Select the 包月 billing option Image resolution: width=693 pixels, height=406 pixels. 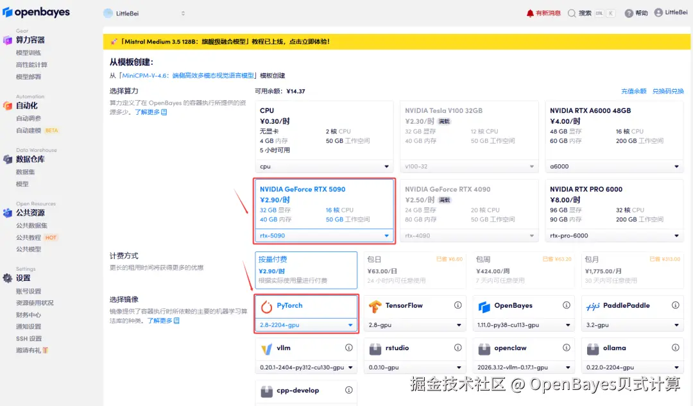coord(633,270)
